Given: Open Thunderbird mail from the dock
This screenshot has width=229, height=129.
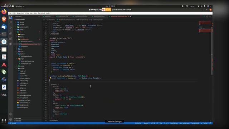Looking at the screenshot, I should coord(4,27).
